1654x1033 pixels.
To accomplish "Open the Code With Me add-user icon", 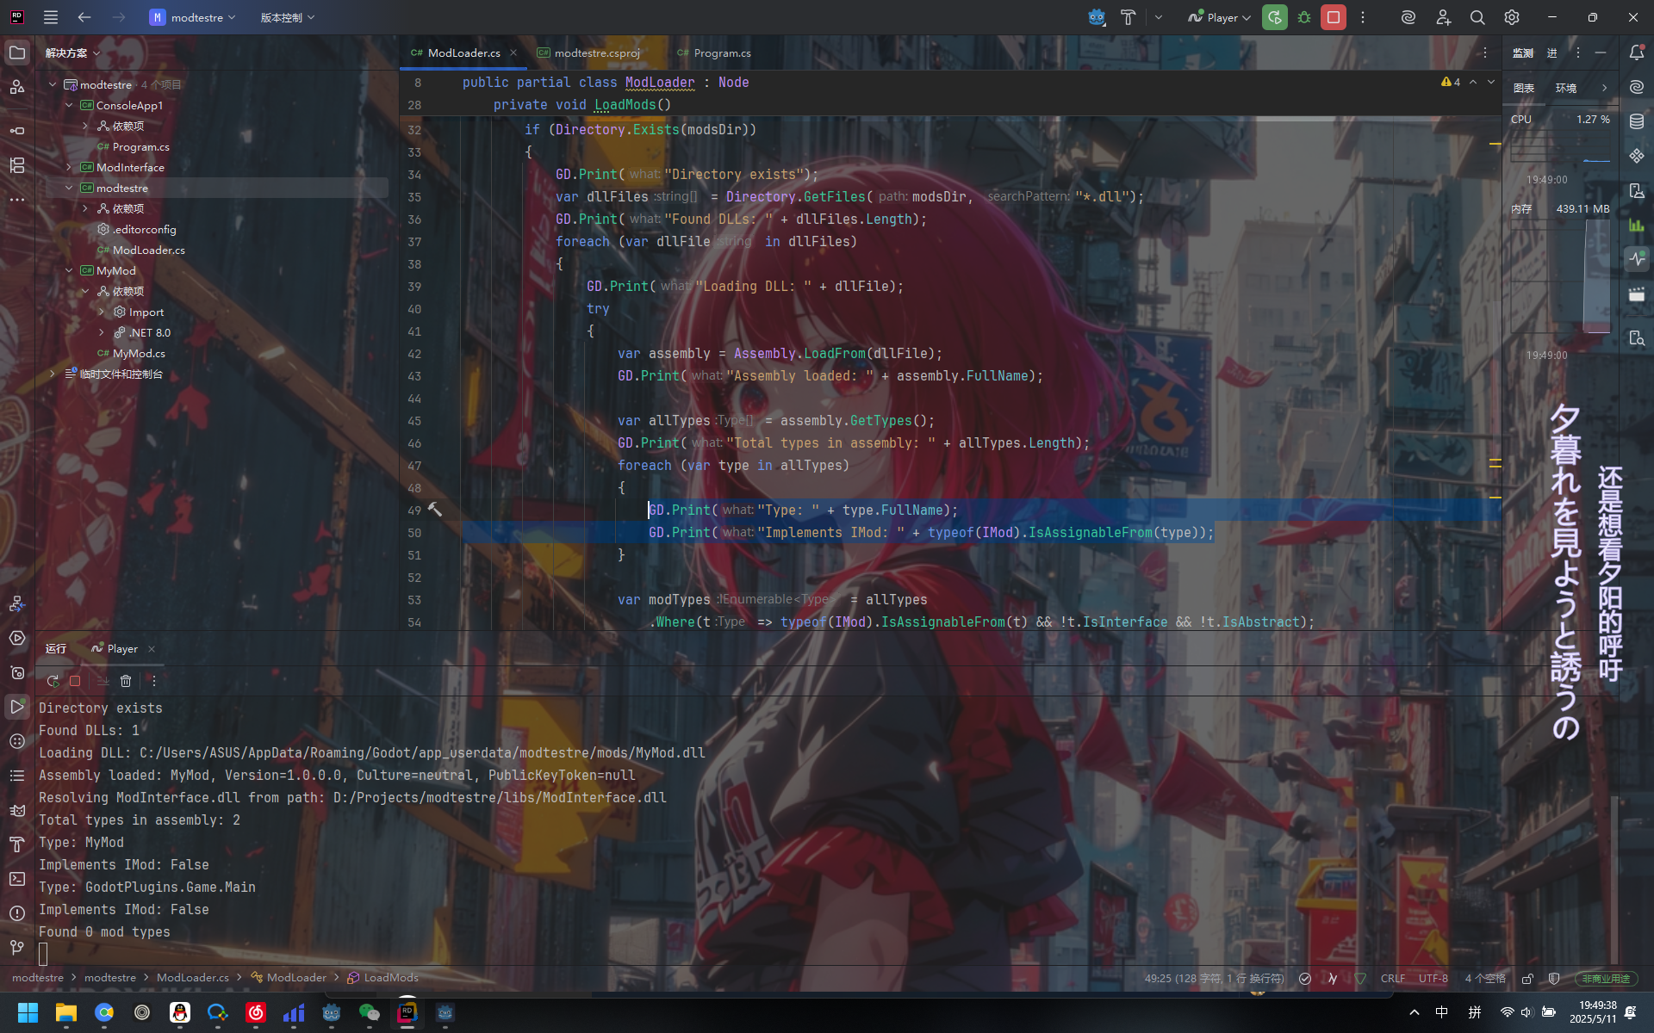I will point(1444,17).
